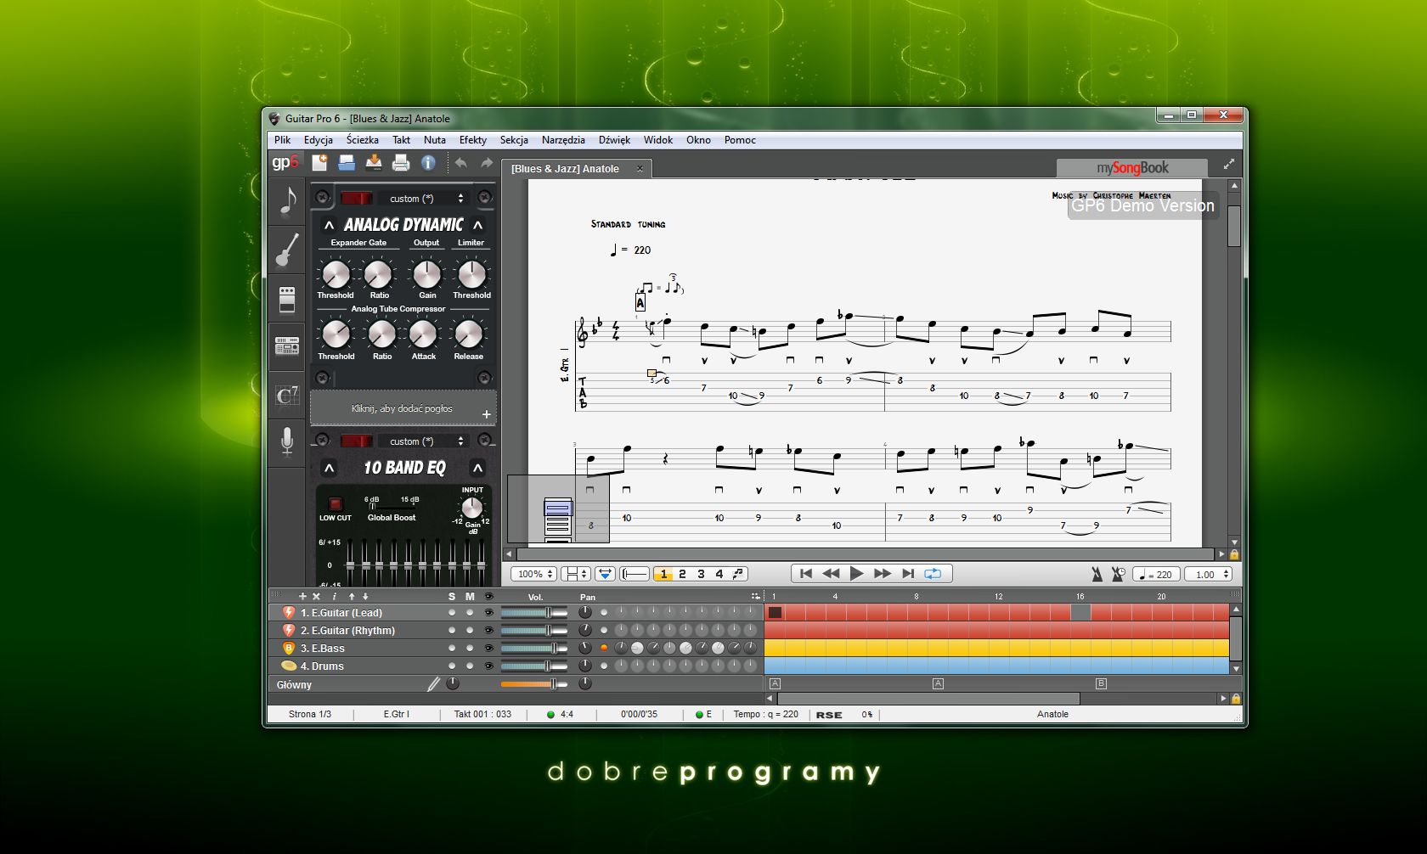Open the 1.00 playback speed dropdown

pyautogui.click(x=1209, y=574)
